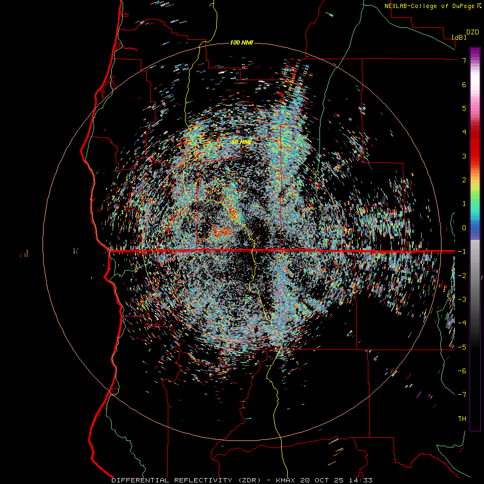
Task: Click the -3 value on the color scale
Action: (462, 300)
